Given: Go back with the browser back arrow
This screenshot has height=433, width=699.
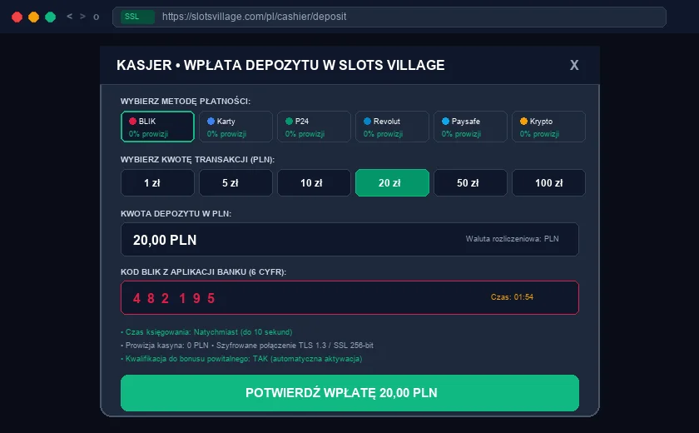Looking at the screenshot, I should (x=69, y=17).
